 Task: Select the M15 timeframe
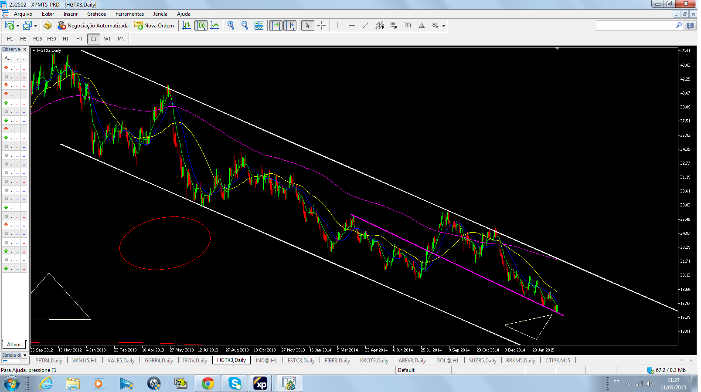pyautogui.click(x=37, y=39)
